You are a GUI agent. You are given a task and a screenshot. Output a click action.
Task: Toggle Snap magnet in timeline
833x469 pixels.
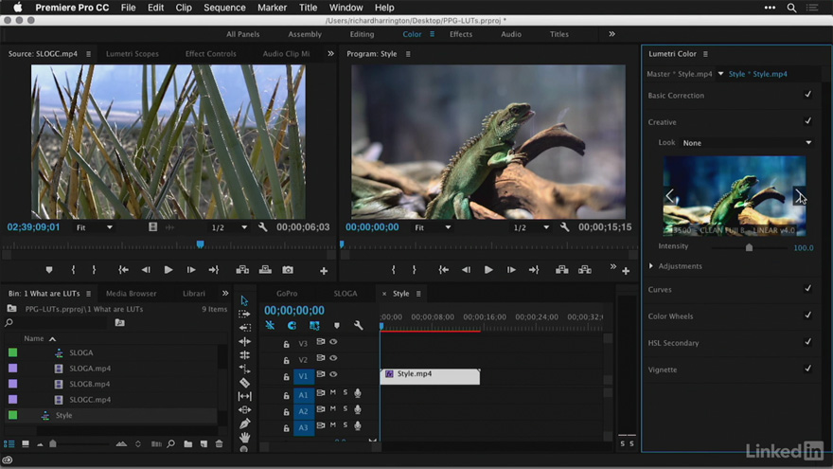tap(292, 325)
